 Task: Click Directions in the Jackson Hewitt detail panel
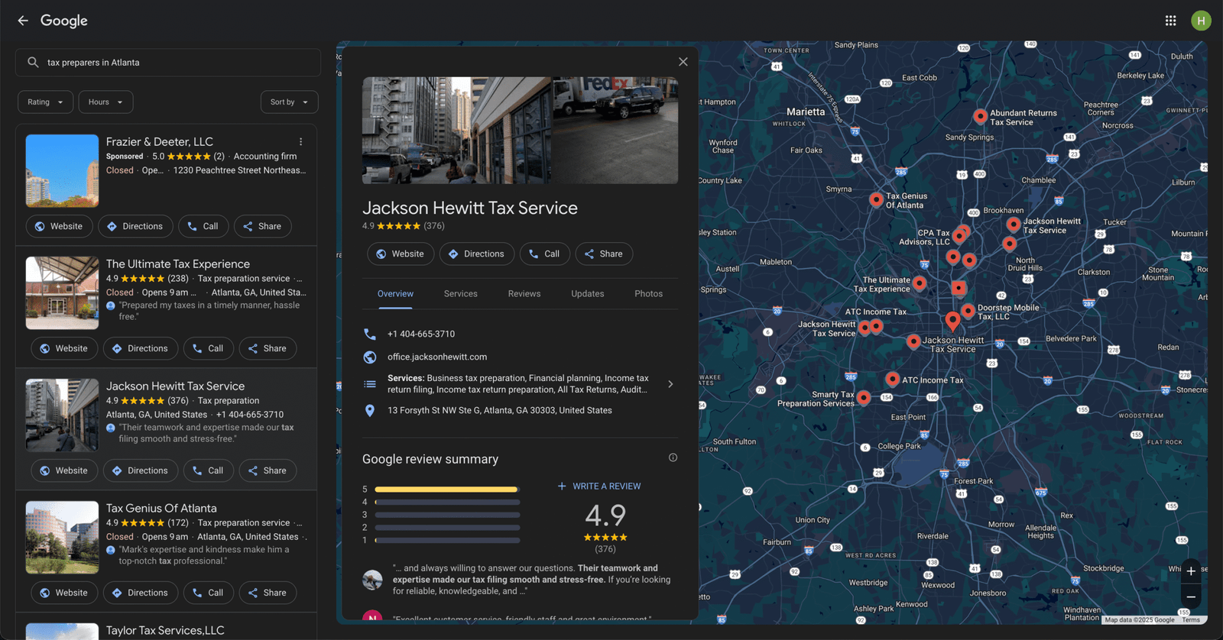[477, 254]
